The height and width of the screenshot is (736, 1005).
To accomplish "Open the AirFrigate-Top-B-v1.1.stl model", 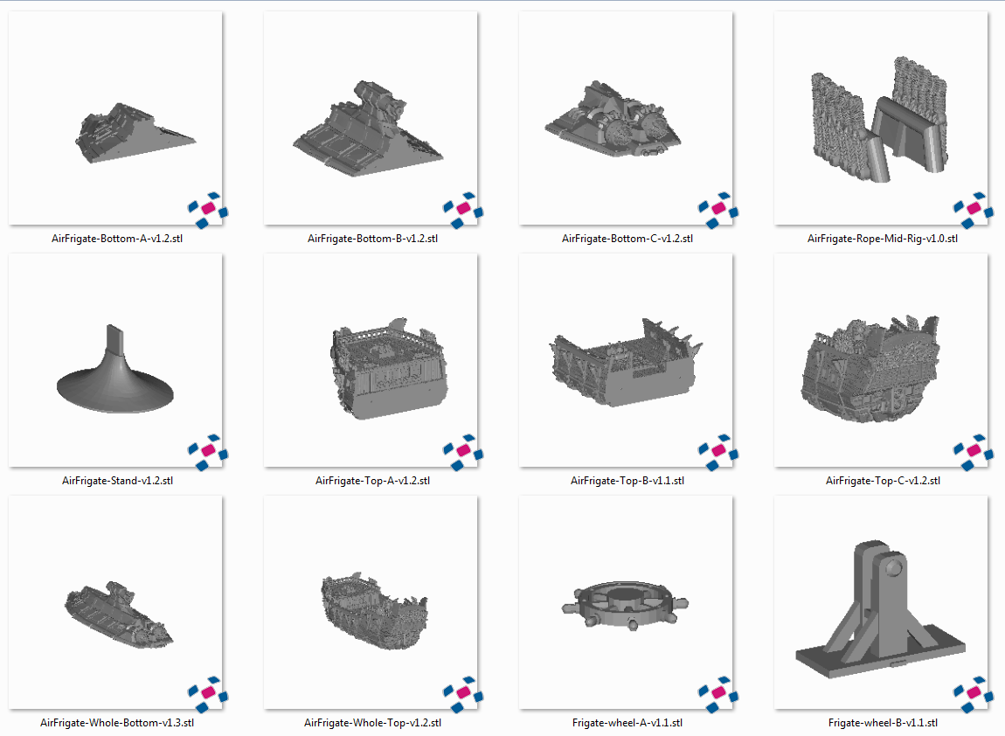I will [626, 360].
